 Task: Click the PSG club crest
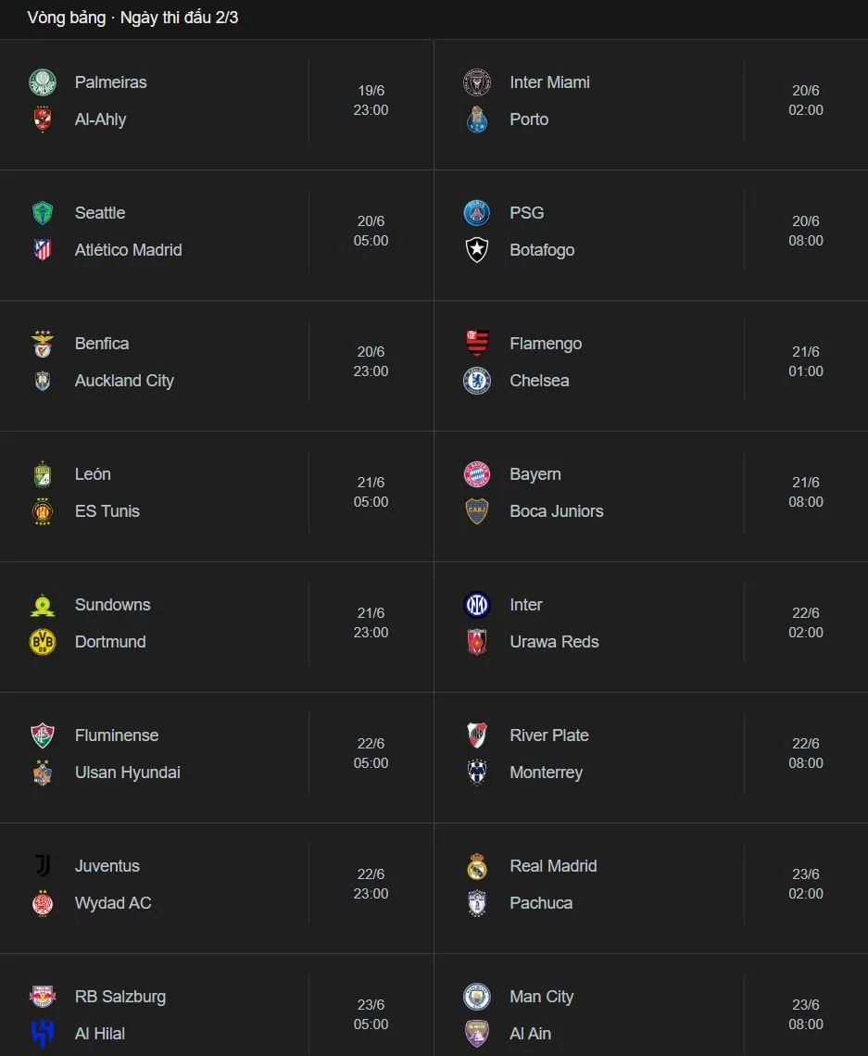477,213
